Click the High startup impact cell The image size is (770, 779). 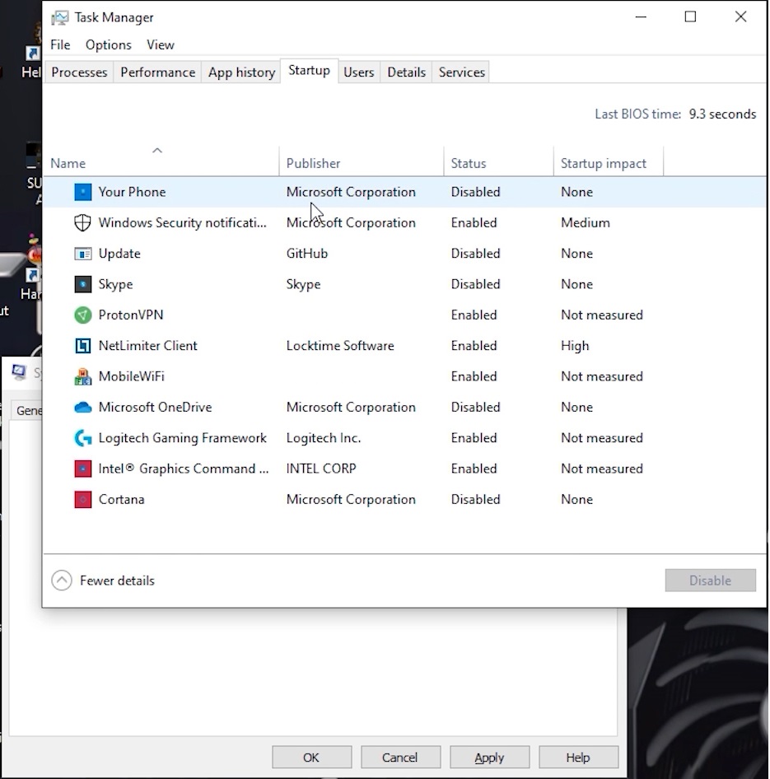point(575,346)
